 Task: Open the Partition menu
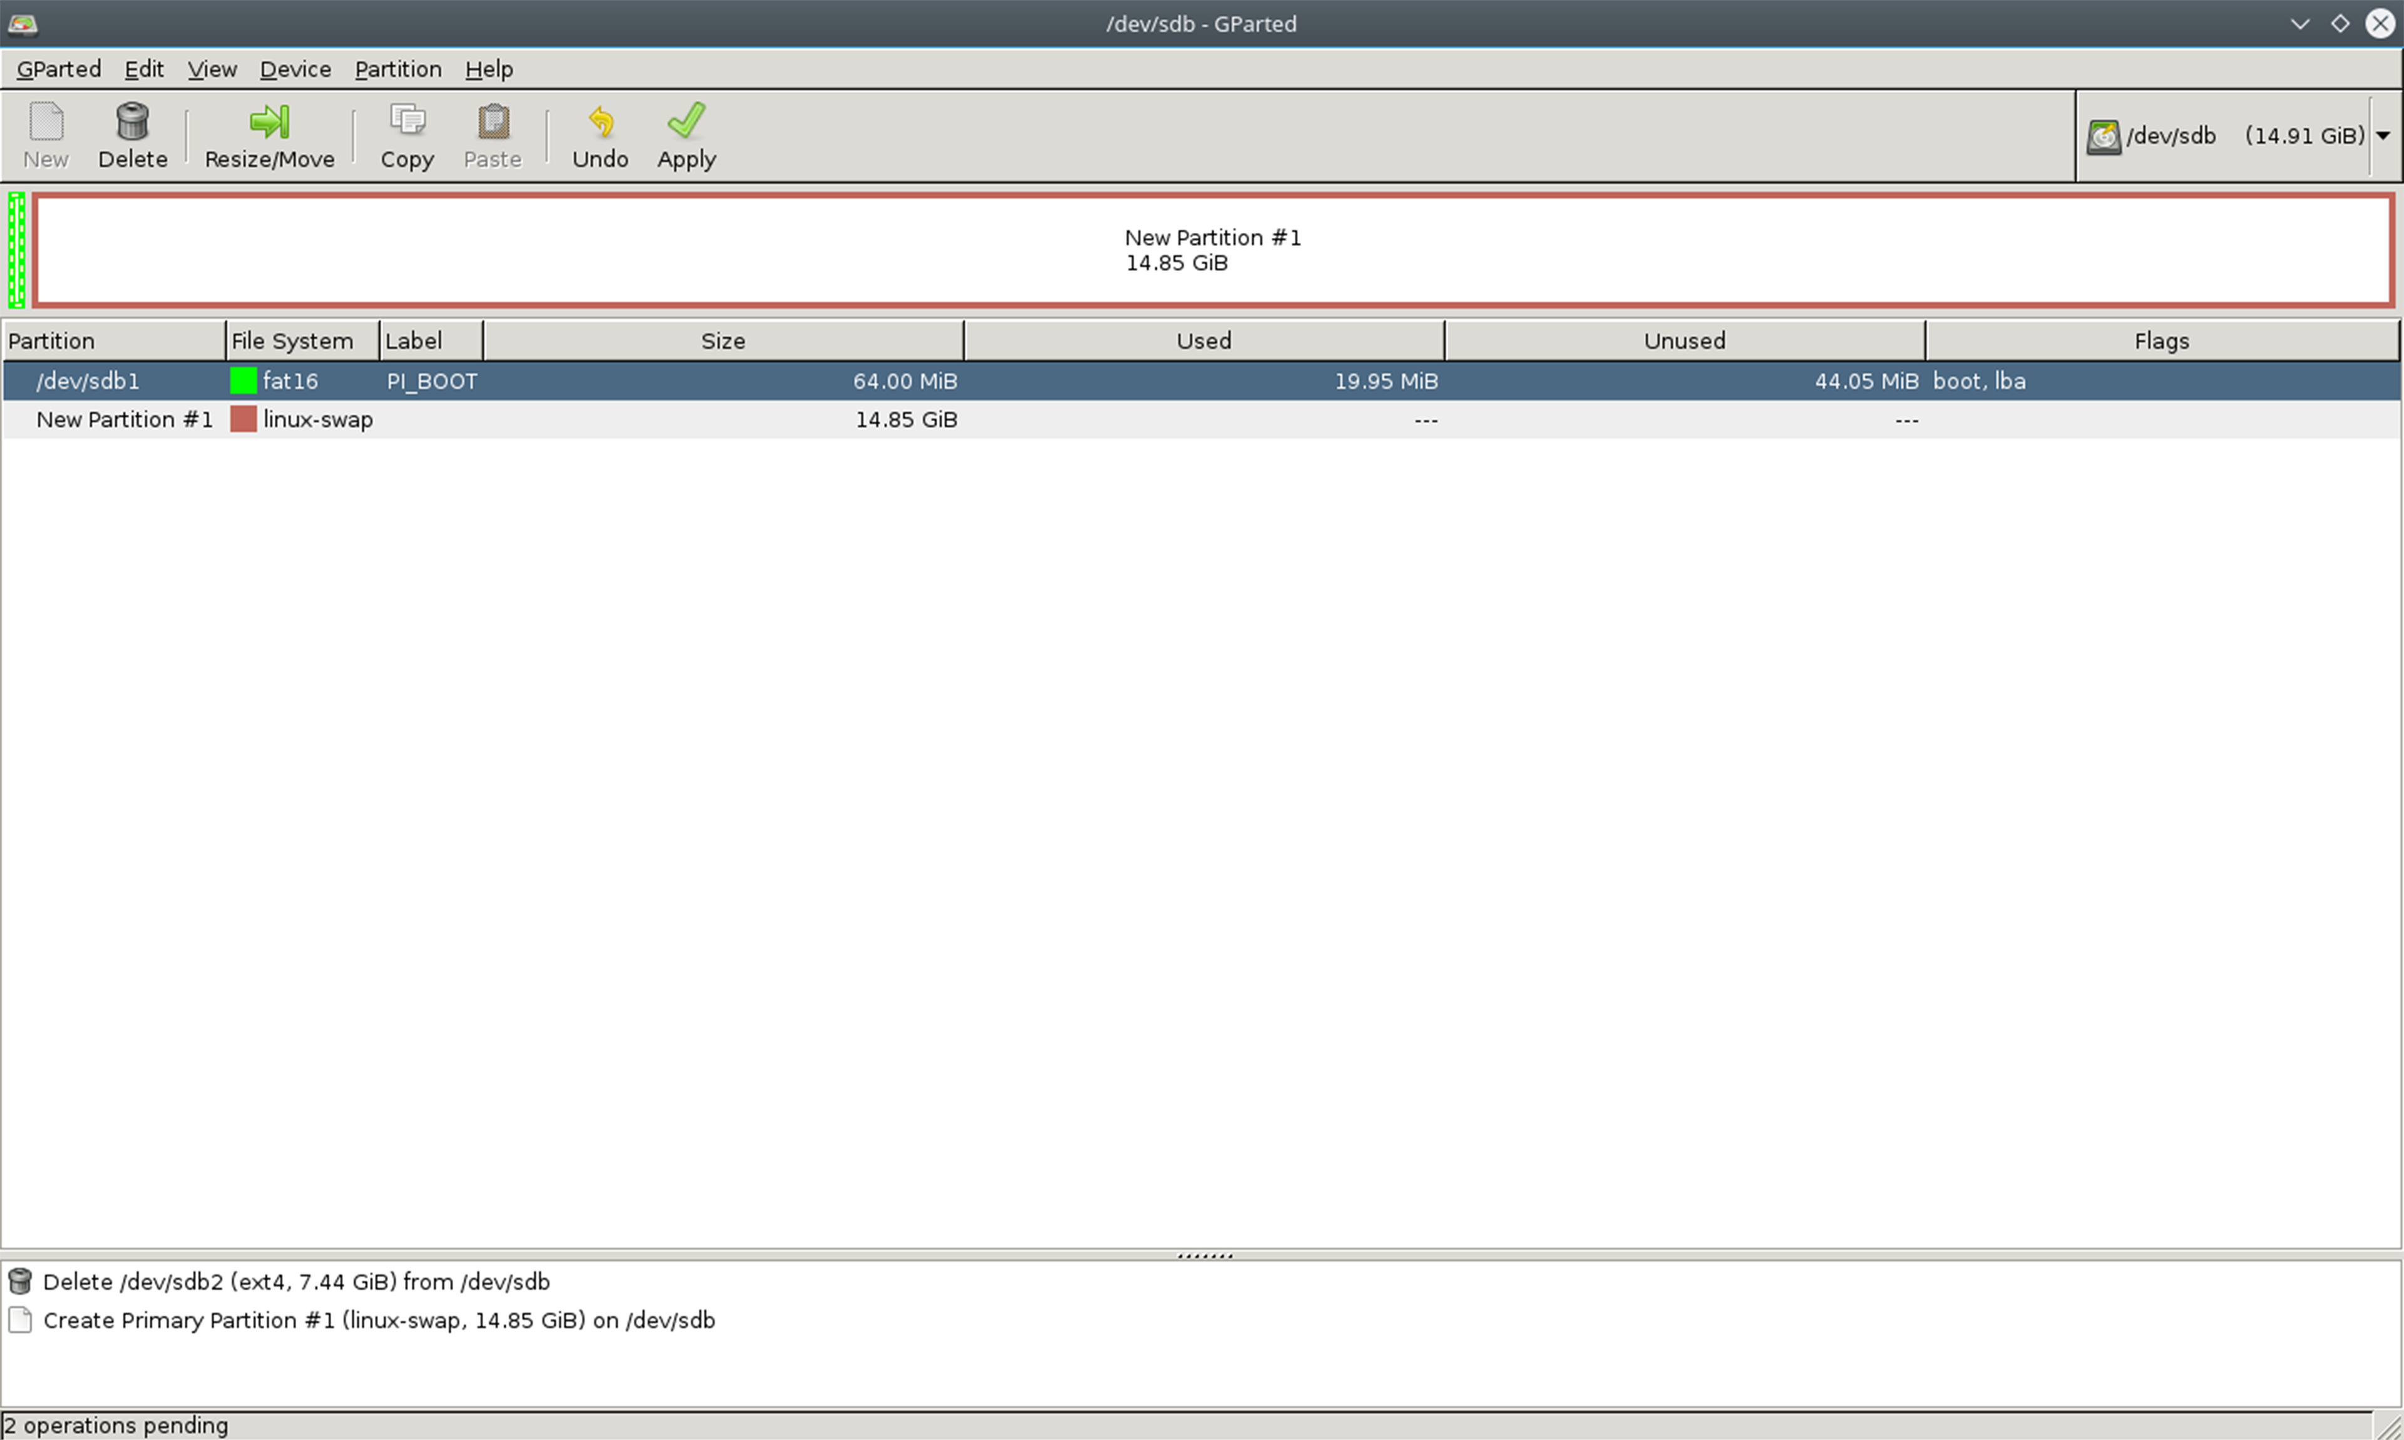point(398,69)
